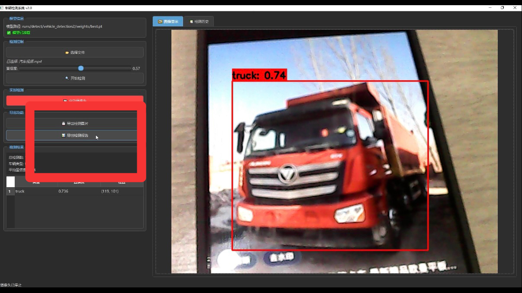Export report via 导出检测报告 button

[74, 135]
